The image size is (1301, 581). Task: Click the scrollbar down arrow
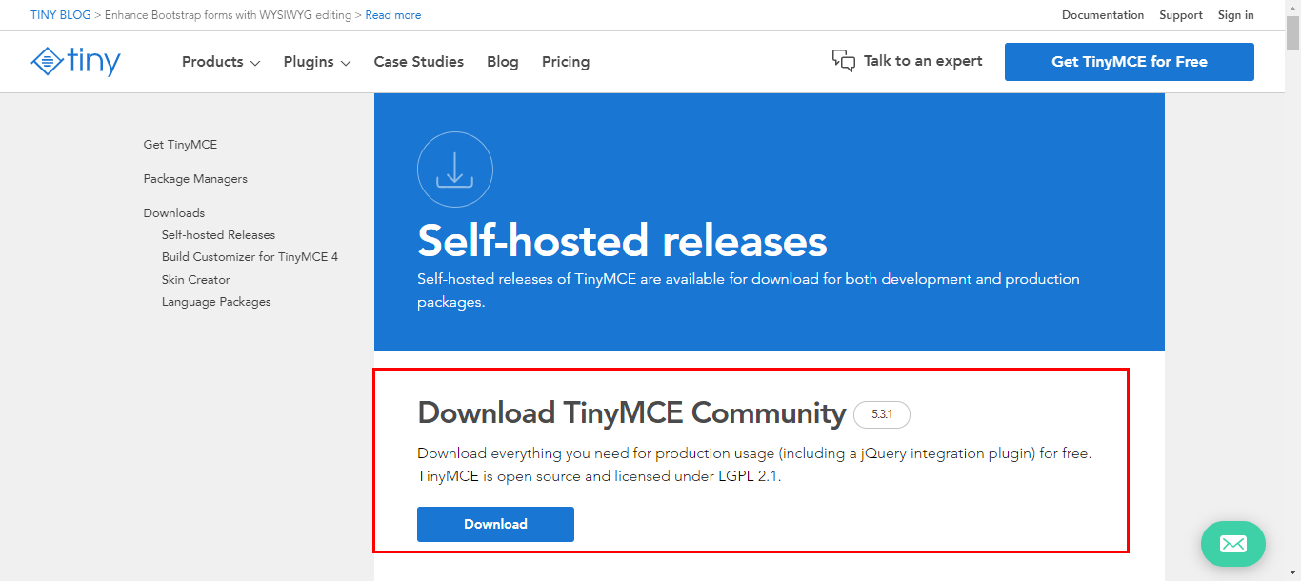coord(1294,573)
